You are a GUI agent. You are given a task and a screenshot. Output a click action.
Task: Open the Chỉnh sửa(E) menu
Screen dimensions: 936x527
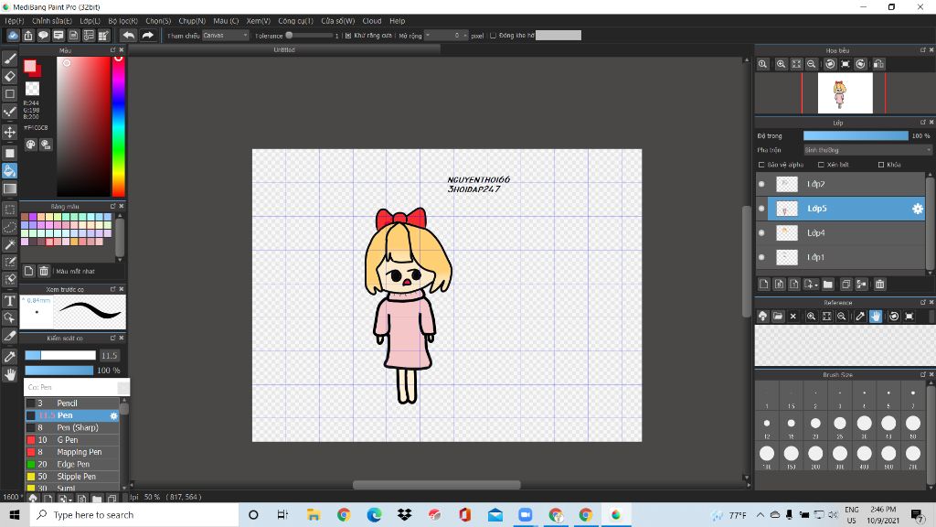click(x=52, y=21)
